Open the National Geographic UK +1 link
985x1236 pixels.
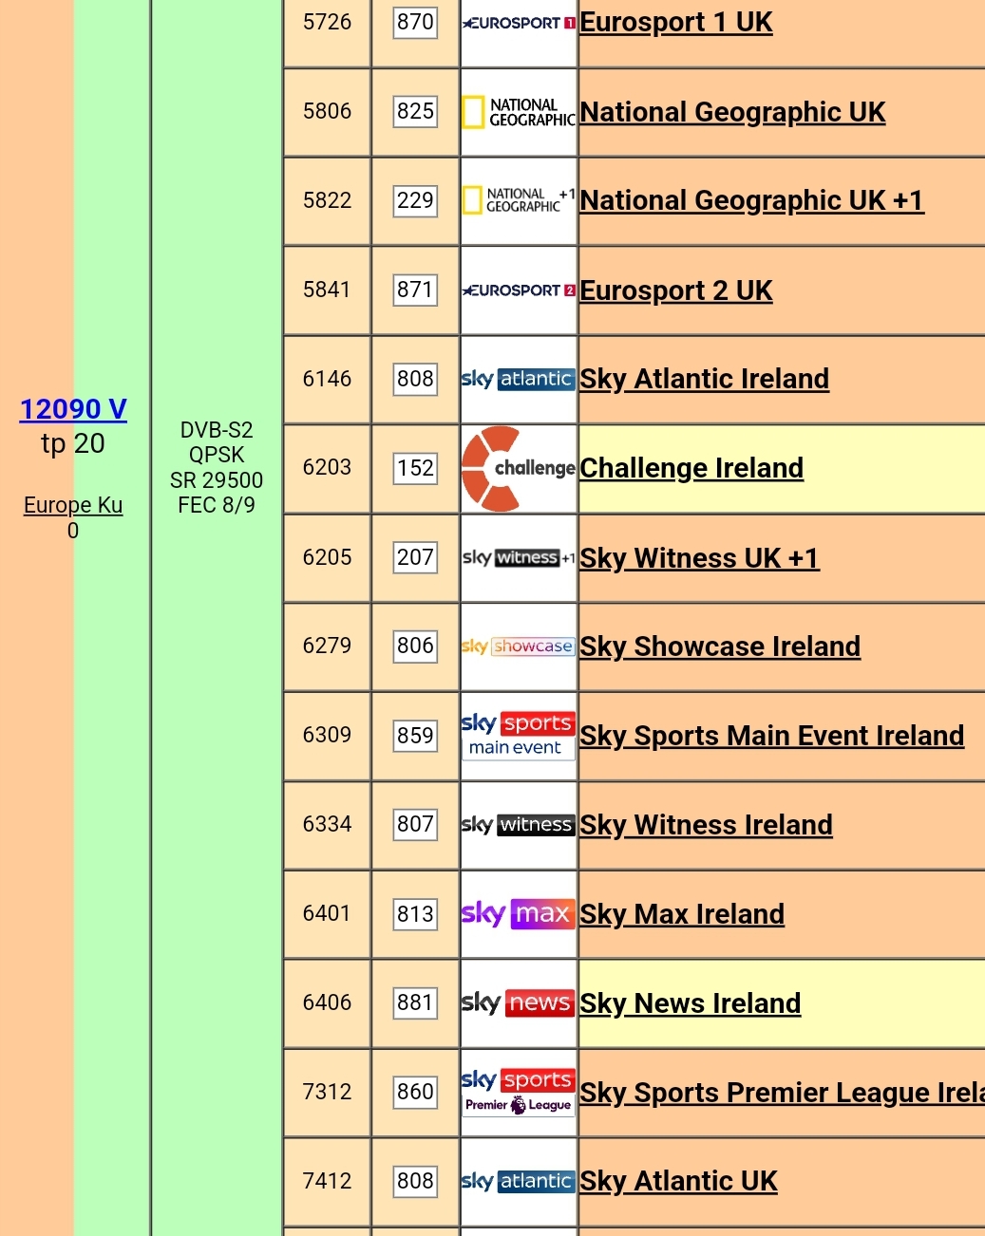pos(751,200)
